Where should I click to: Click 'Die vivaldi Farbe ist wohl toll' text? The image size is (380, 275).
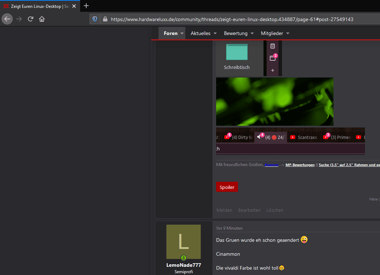click(x=247, y=268)
